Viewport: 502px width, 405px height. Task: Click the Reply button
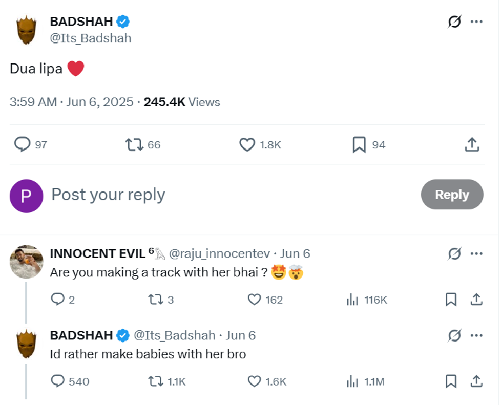pyautogui.click(x=452, y=195)
